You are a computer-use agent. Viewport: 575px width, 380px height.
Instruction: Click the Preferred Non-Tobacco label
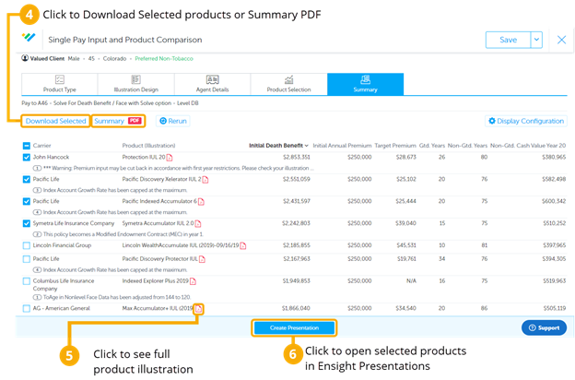pos(164,58)
